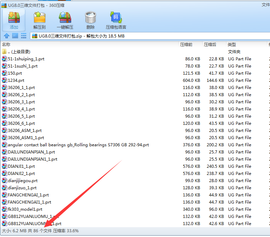The image size is (270, 237).
Task: Select file 36206_5_1.prt
Action: tap(21, 116)
